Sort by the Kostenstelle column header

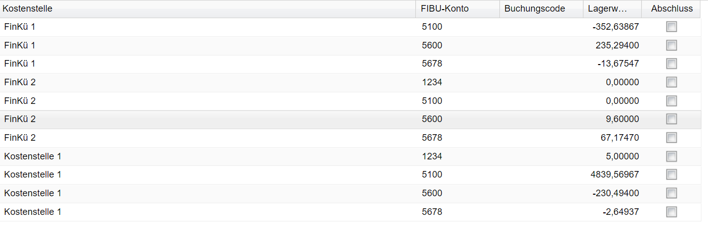point(27,9)
